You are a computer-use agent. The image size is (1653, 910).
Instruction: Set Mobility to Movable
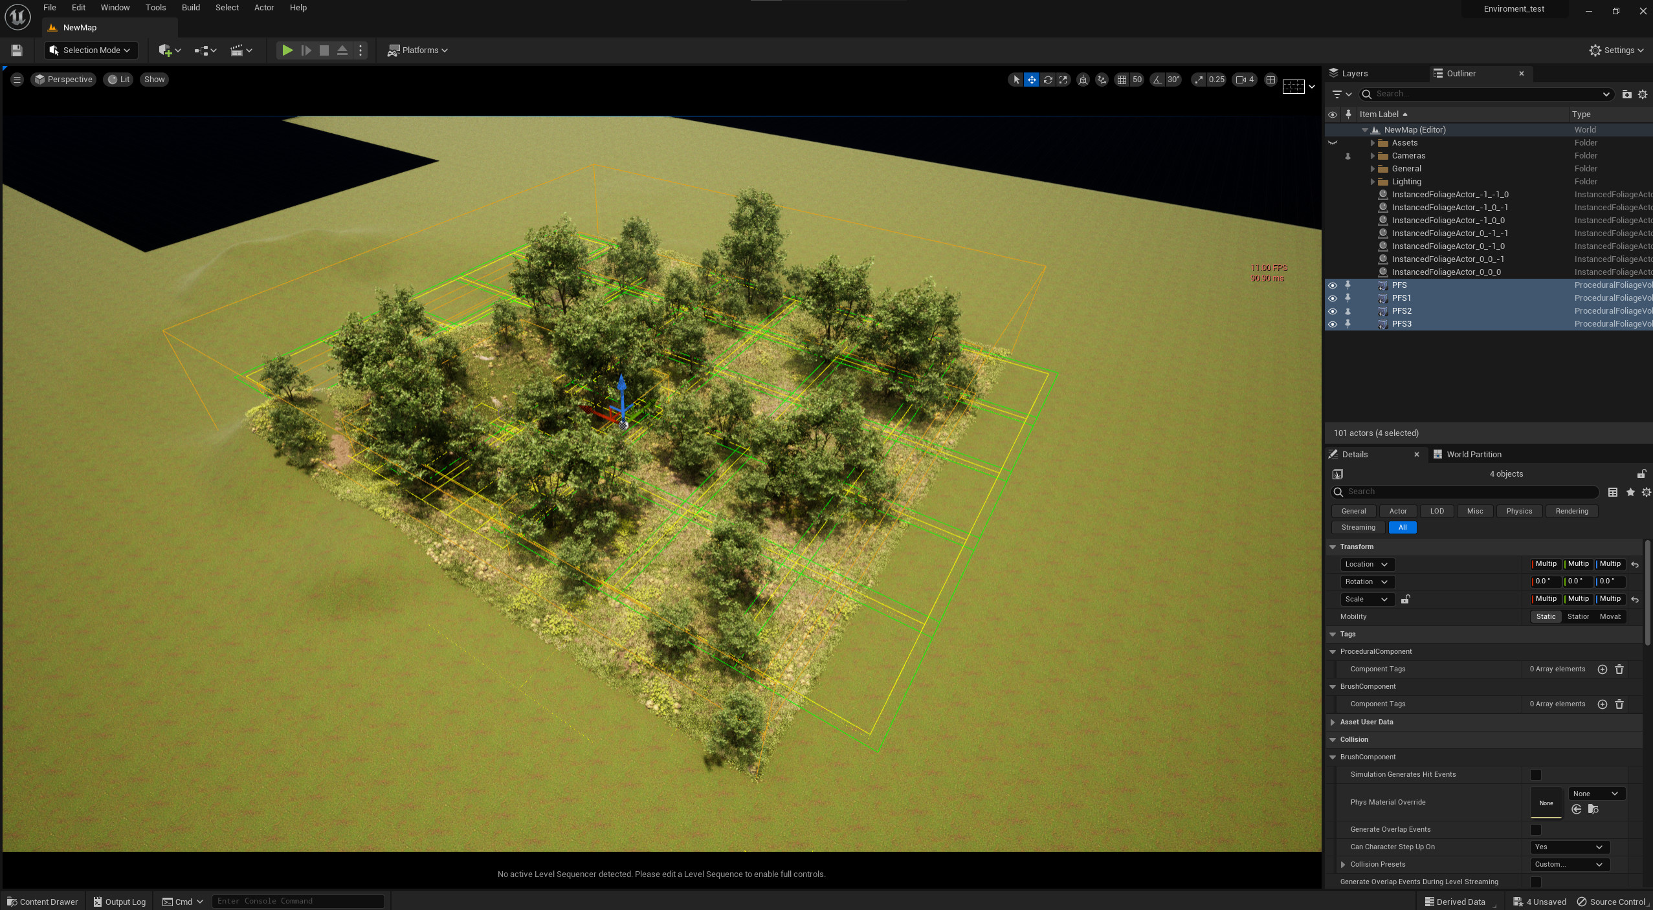(x=1610, y=617)
